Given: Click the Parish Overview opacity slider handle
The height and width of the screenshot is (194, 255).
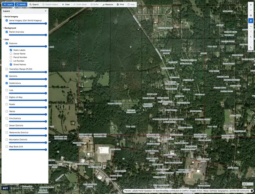Looking at the screenshot, I should 46,35.
